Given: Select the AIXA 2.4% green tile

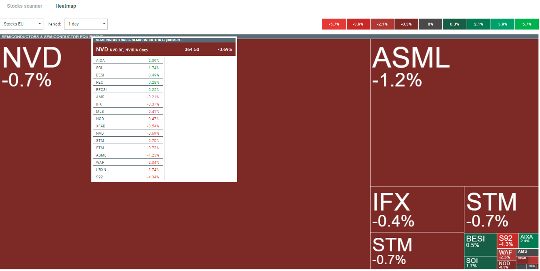Looking at the screenshot, I should tap(529, 241).
